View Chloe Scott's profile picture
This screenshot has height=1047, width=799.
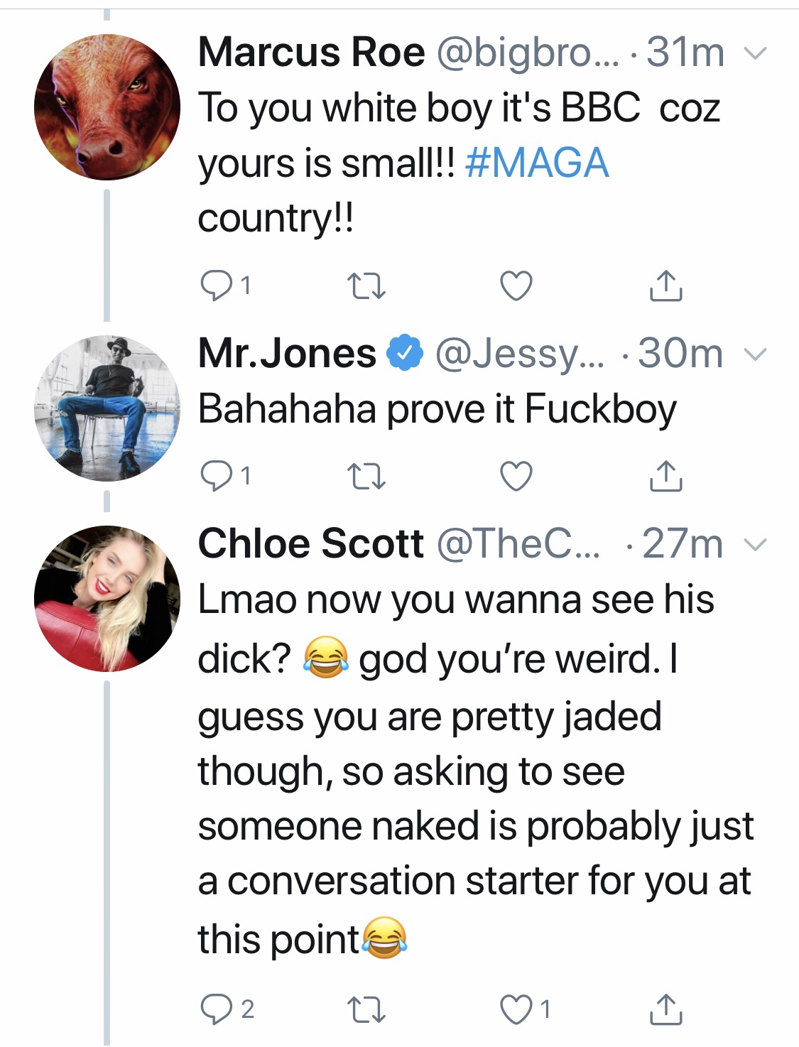click(107, 598)
